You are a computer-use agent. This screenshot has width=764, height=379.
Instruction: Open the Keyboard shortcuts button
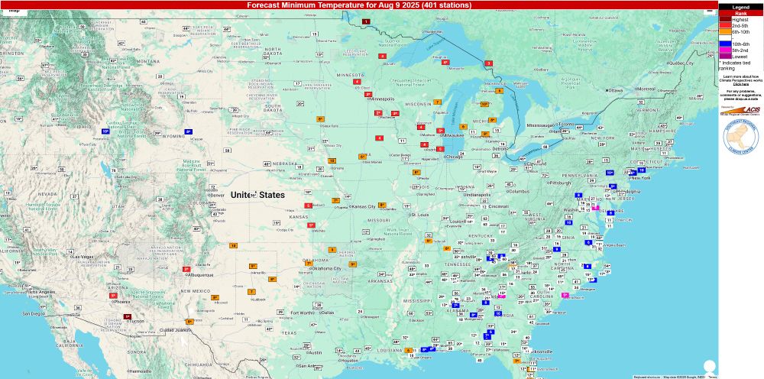click(647, 377)
